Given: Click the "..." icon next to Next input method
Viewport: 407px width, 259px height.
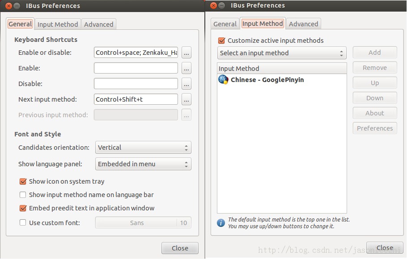Looking at the screenshot, I should pyautogui.click(x=187, y=99).
